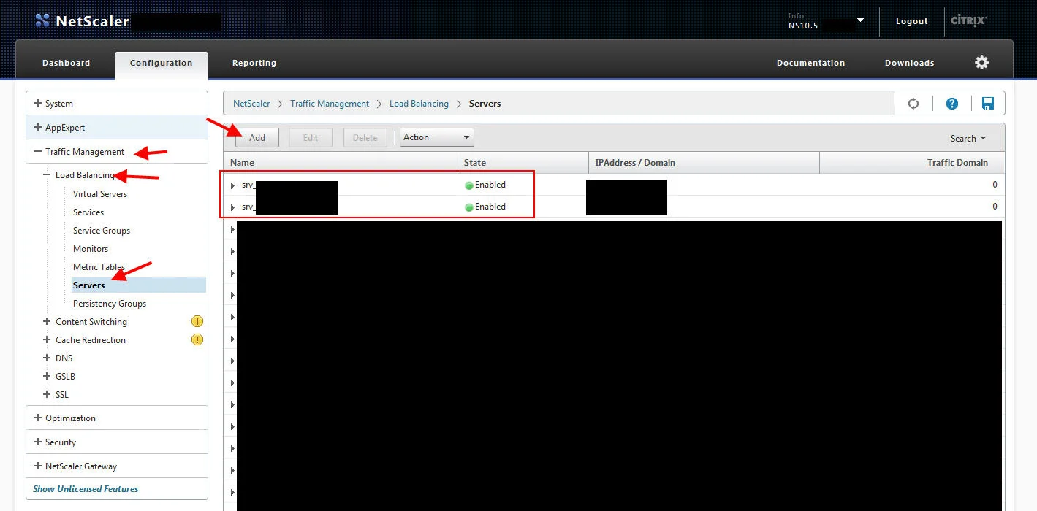Expand the DNS node
The height and width of the screenshot is (511, 1037).
click(x=48, y=358)
